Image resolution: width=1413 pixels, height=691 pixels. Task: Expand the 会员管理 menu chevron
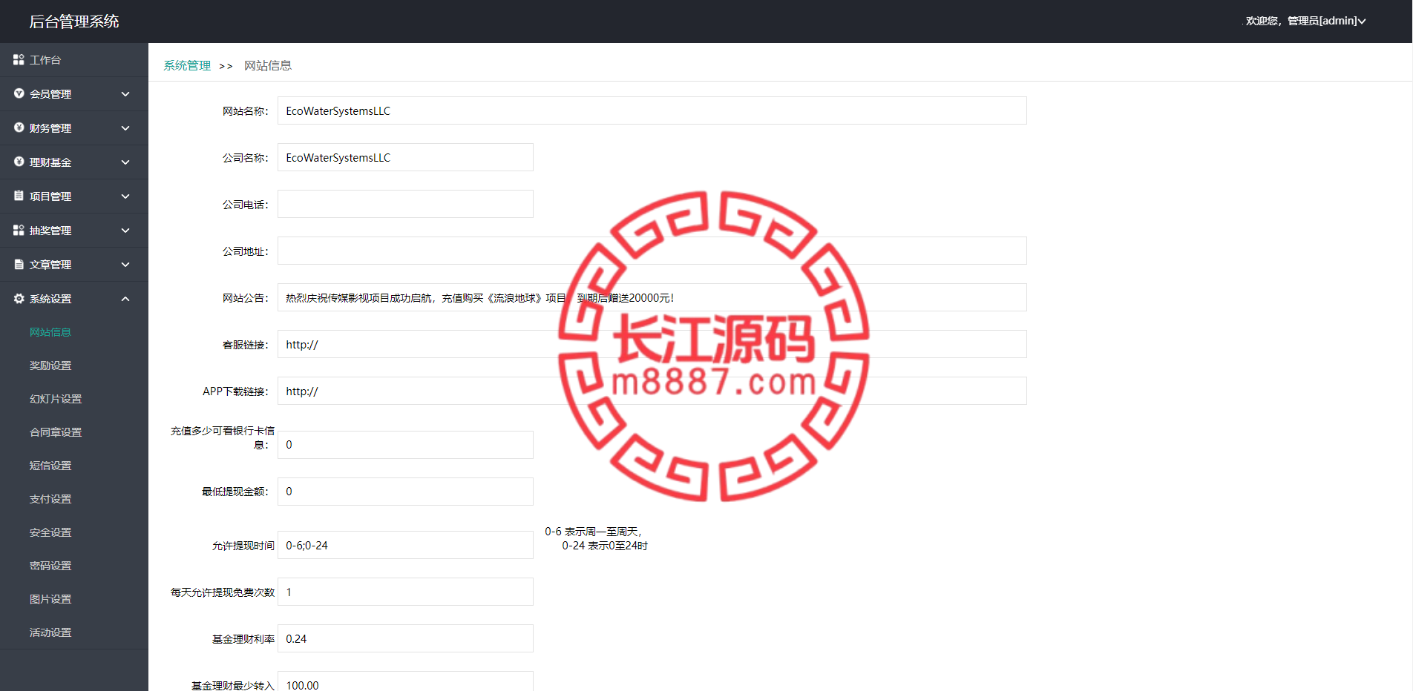pos(125,94)
